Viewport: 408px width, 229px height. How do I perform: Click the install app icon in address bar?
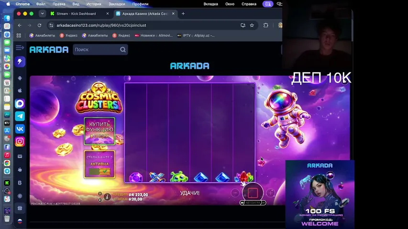point(243,25)
